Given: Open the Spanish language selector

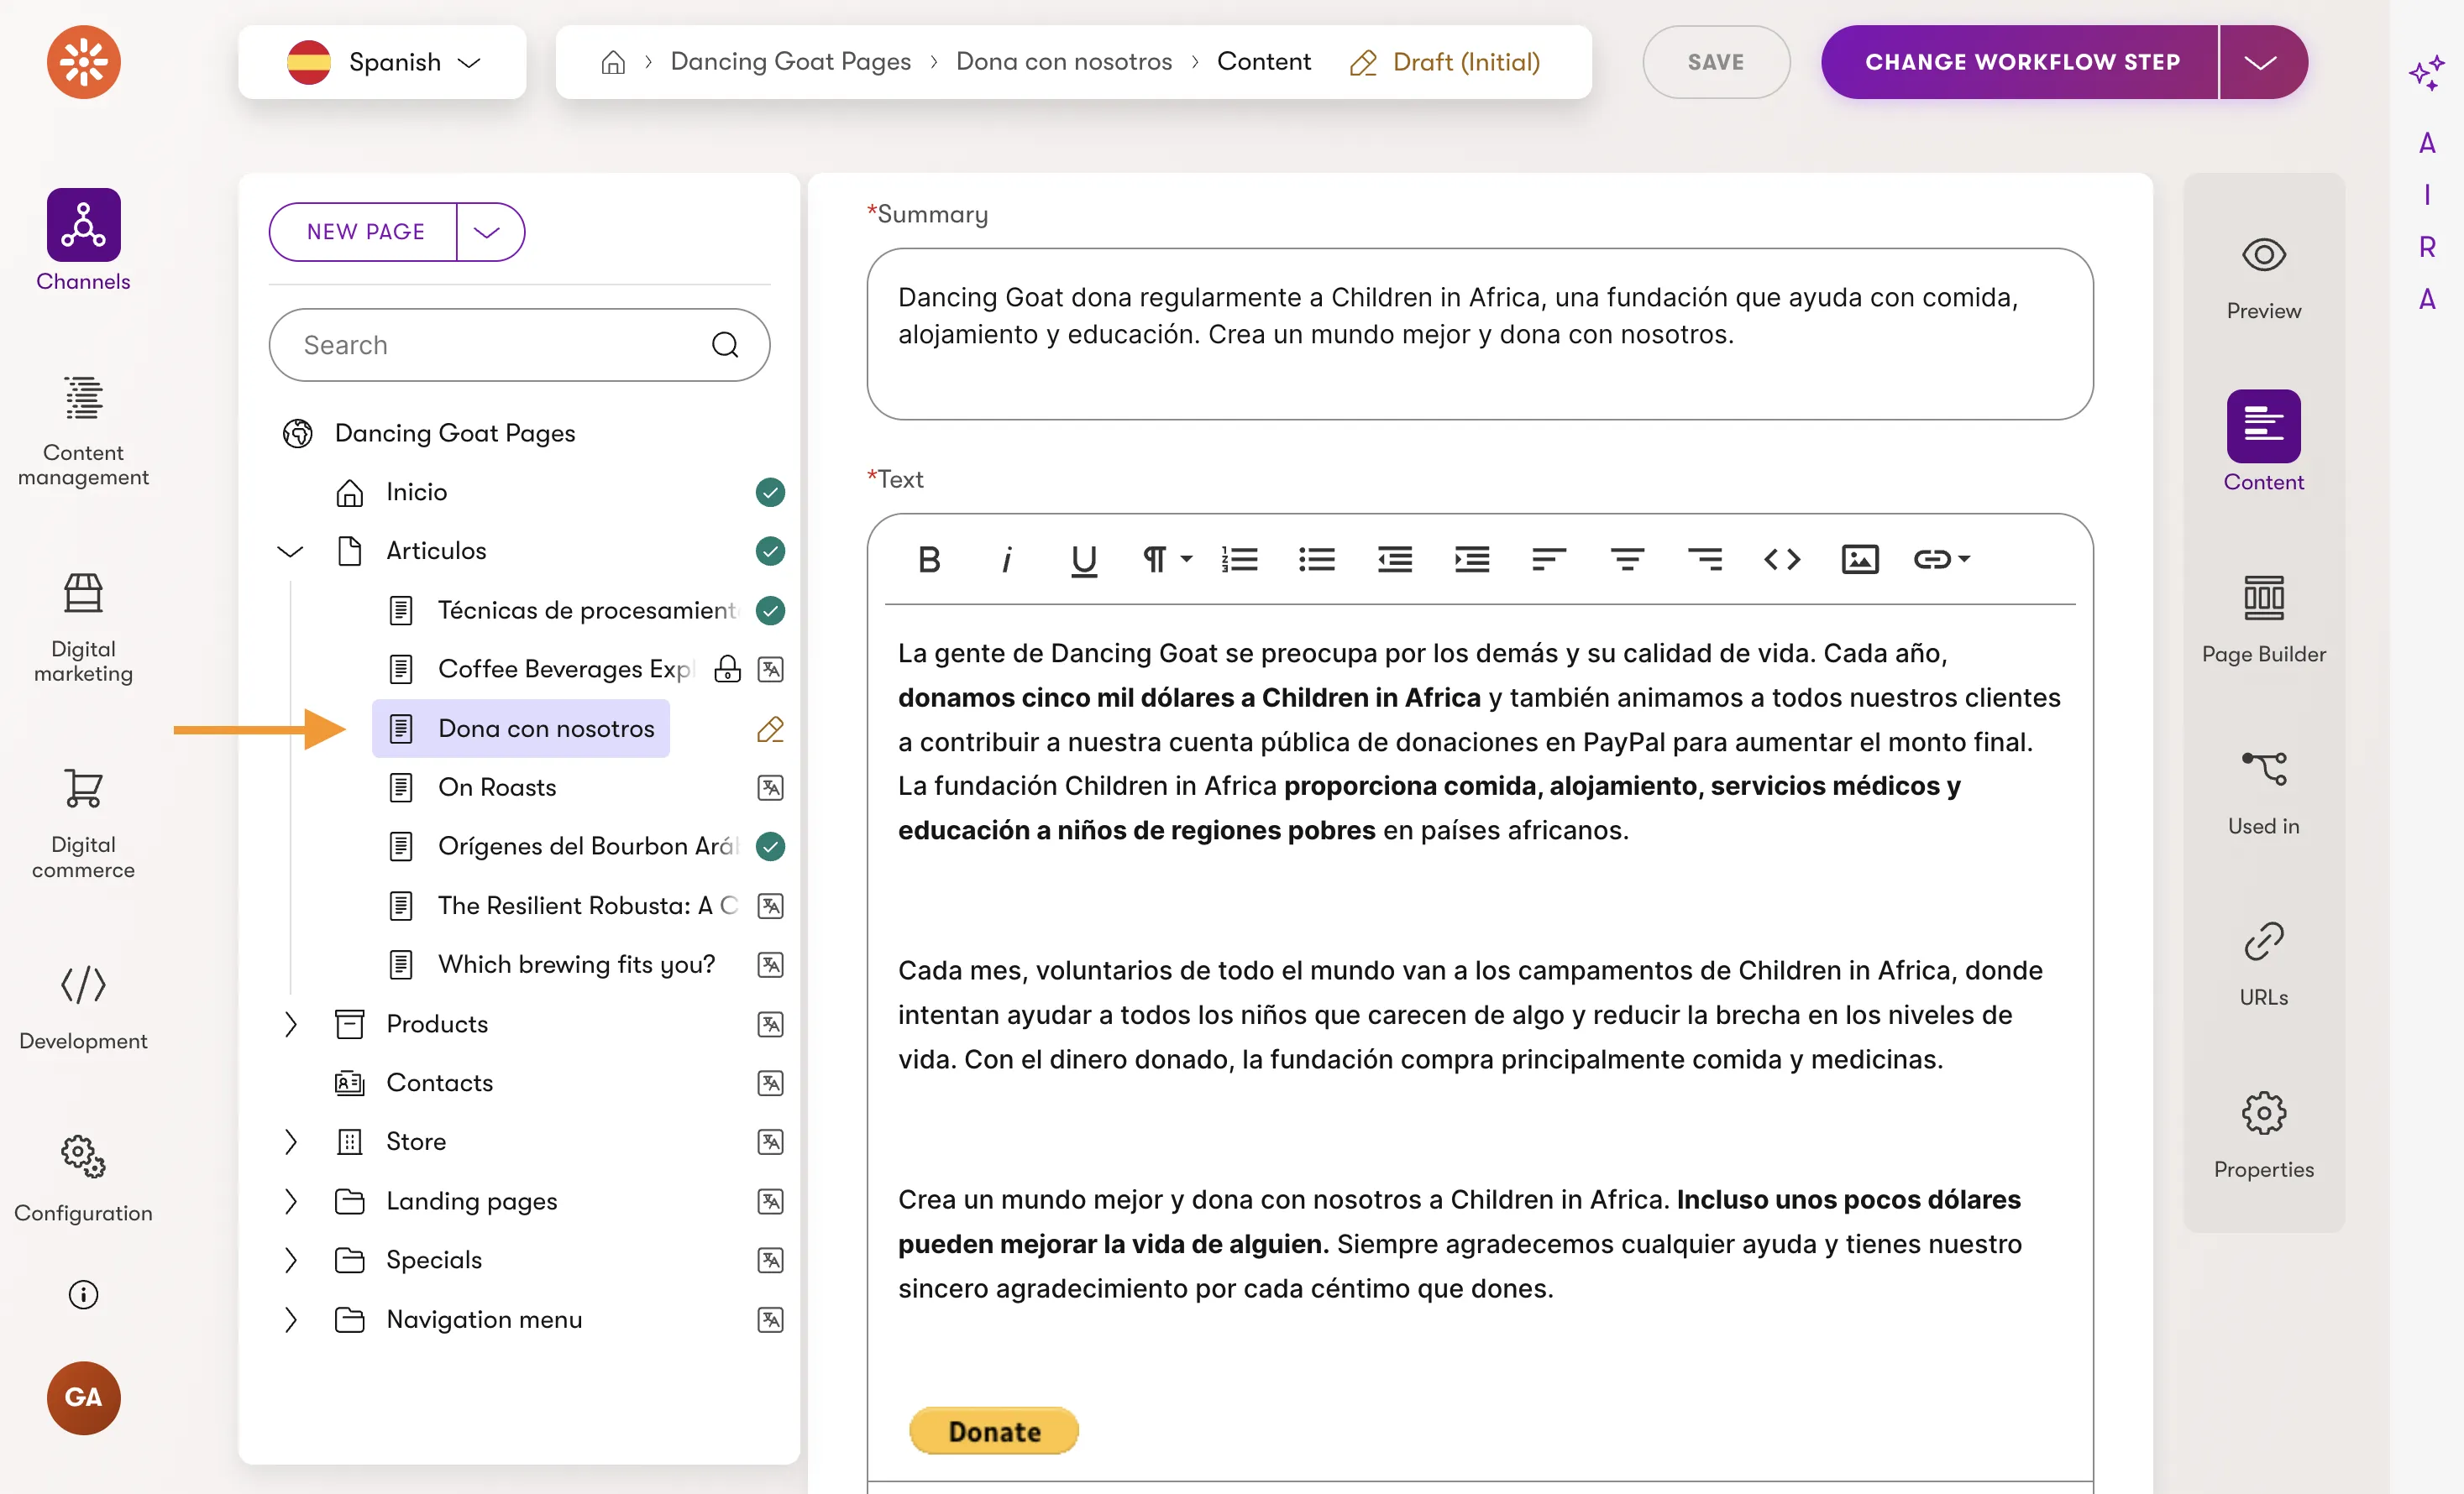Looking at the screenshot, I should point(382,62).
